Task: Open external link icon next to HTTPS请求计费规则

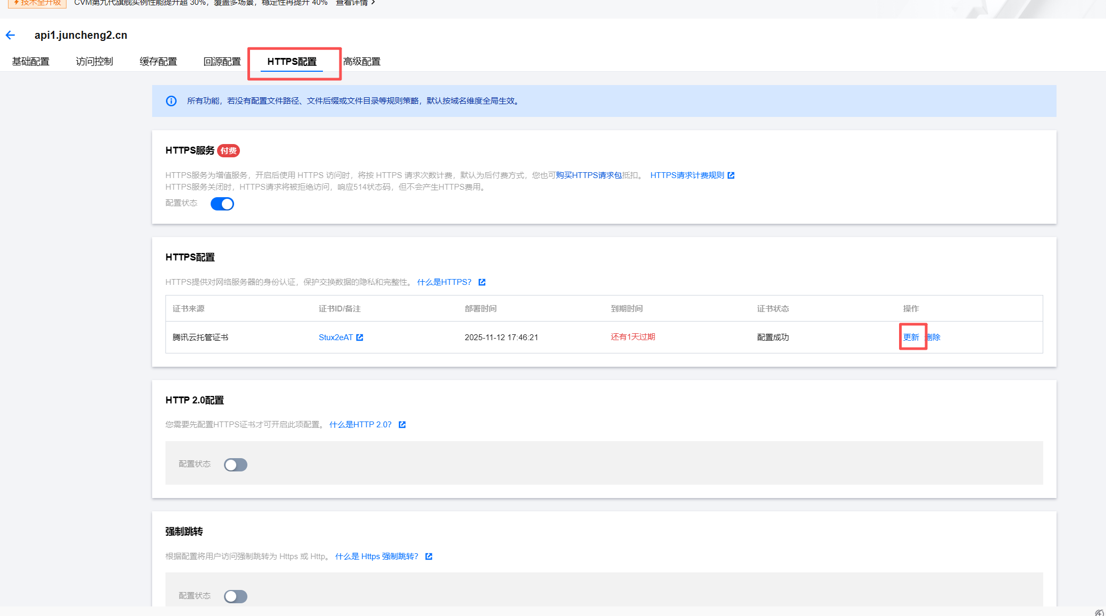Action: pyautogui.click(x=731, y=175)
